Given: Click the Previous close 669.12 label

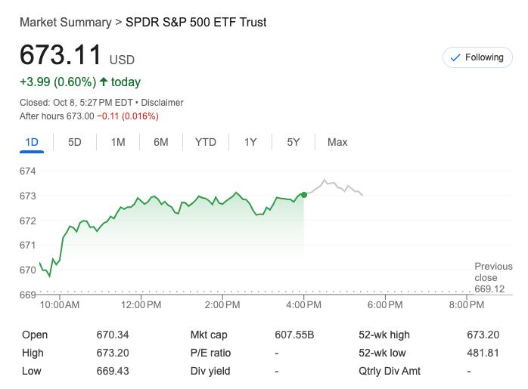Looking at the screenshot, I should coord(492,277).
